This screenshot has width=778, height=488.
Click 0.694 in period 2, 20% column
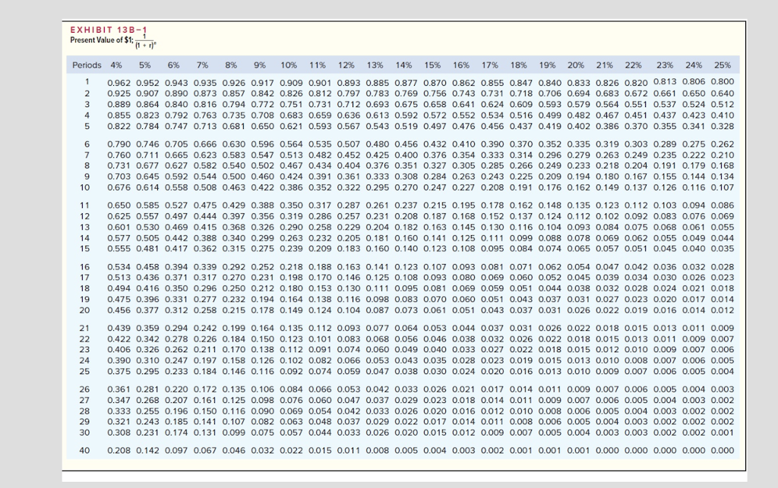pos(578,93)
